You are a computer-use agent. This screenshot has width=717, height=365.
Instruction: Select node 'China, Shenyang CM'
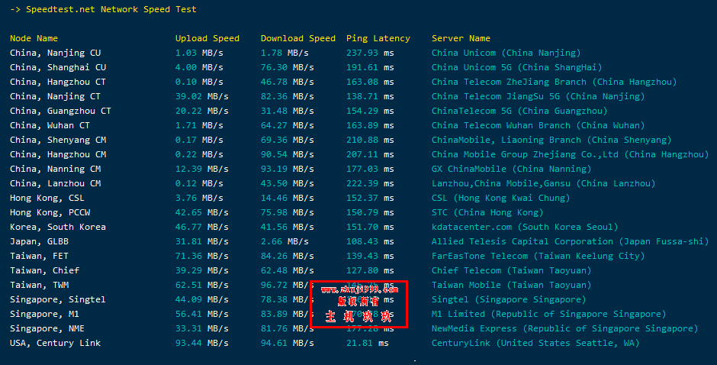point(58,141)
